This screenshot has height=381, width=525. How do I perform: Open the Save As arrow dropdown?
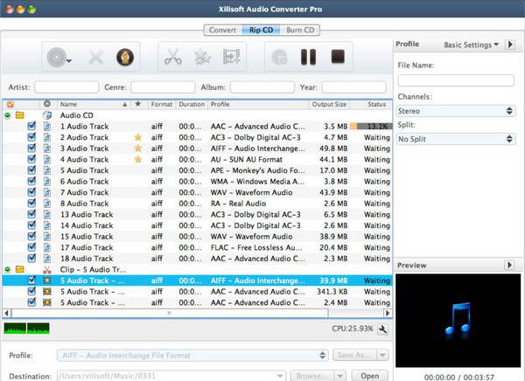coord(382,355)
